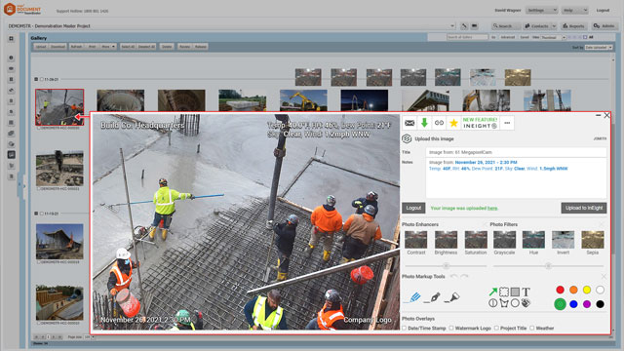Open the Sort by Date uploaded dropdown
Viewport: 624px width, 351px height.
pyautogui.click(x=599, y=48)
